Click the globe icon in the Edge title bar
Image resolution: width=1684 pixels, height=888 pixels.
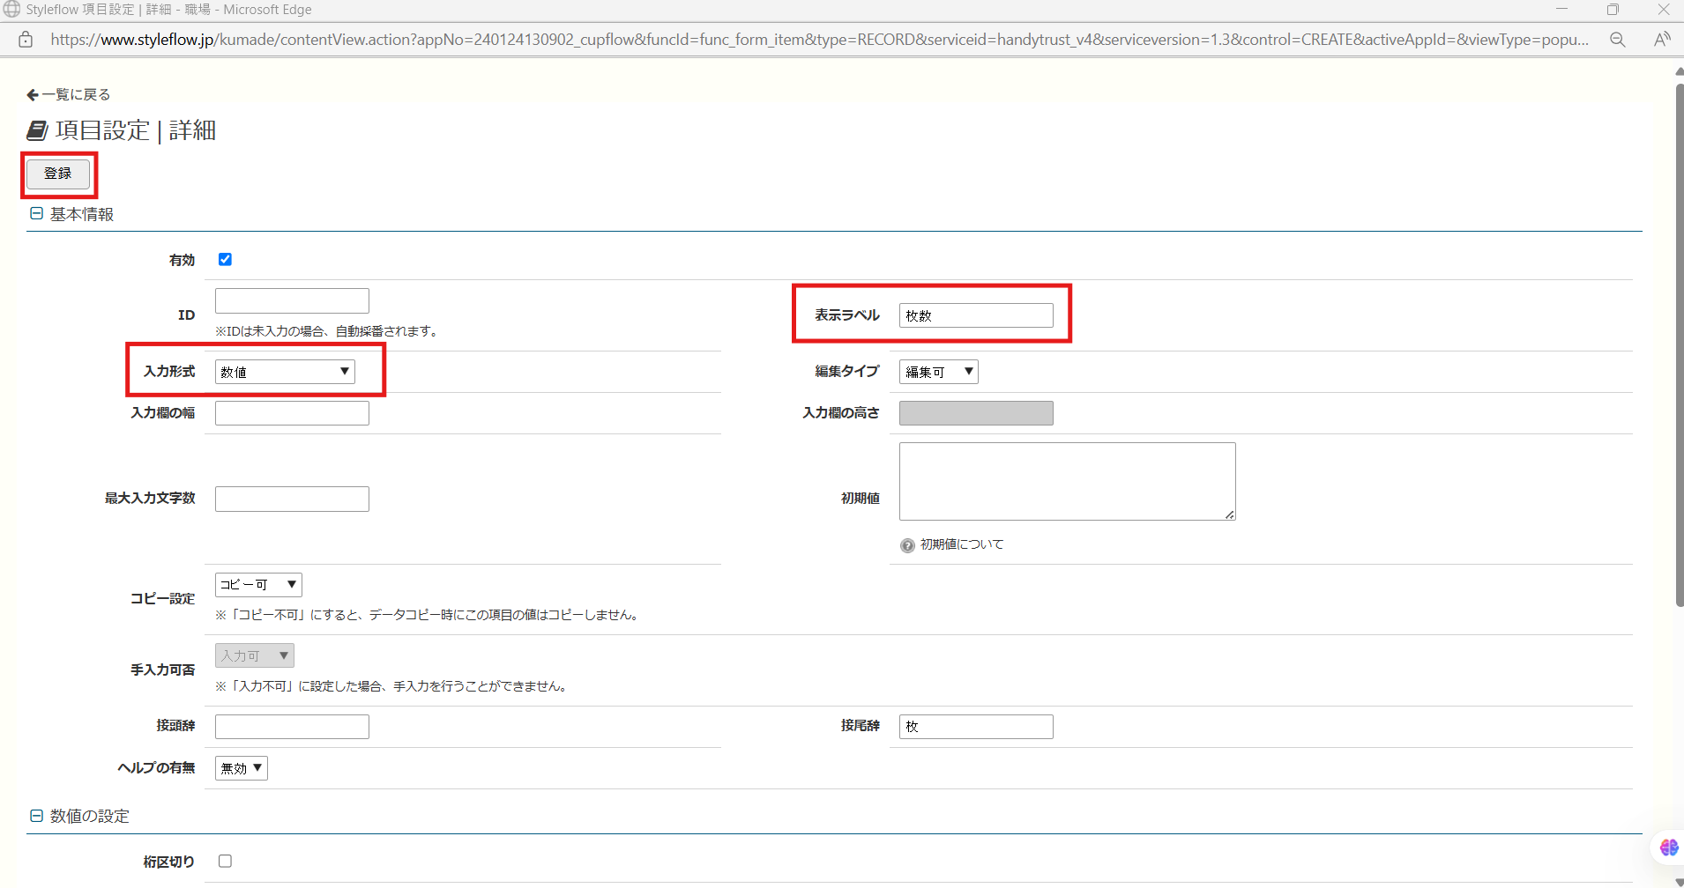pyautogui.click(x=11, y=10)
